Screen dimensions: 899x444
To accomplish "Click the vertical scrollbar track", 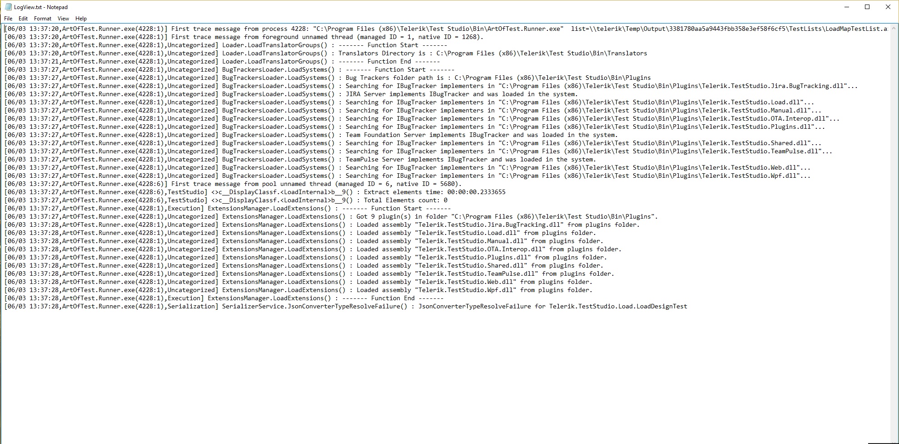I will 894,227.
